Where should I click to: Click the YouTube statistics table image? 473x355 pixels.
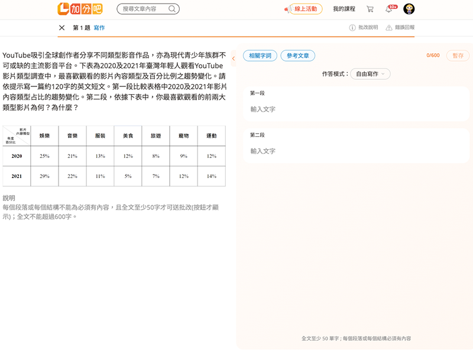tap(114, 156)
